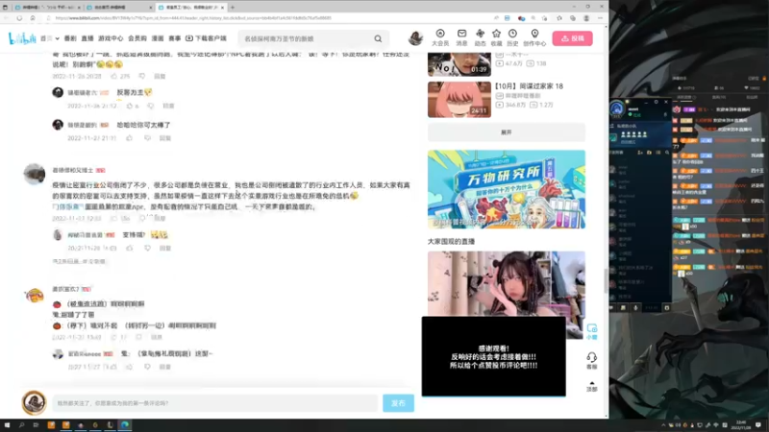Expand the related videos with 展开
The height and width of the screenshot is (432, 769).
point(507,132)
